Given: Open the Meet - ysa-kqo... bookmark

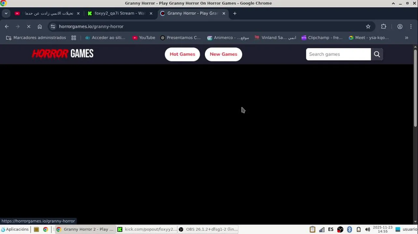Looking at the screenshot, I should pyautogui.click(x=369, y=38).
